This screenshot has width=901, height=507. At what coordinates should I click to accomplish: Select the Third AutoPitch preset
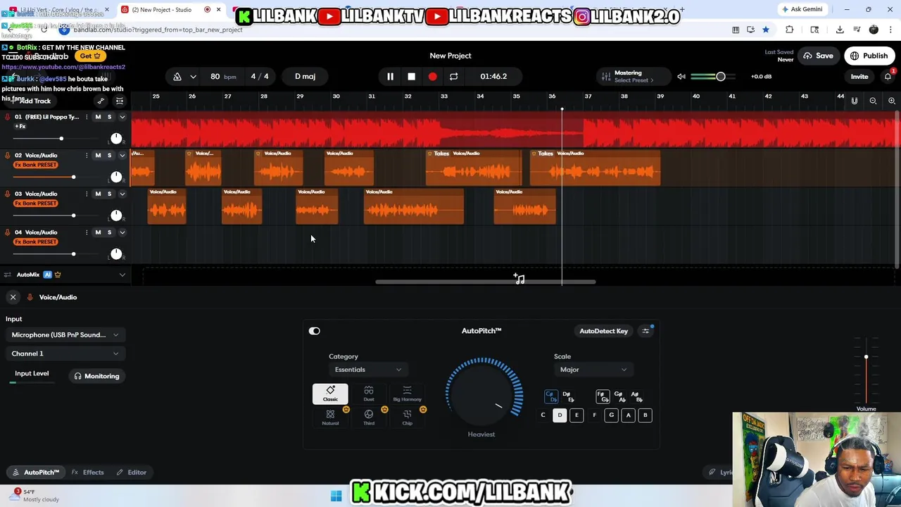(369, 417)
